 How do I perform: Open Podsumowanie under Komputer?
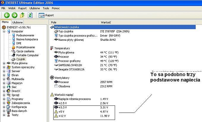pos(25,35)
